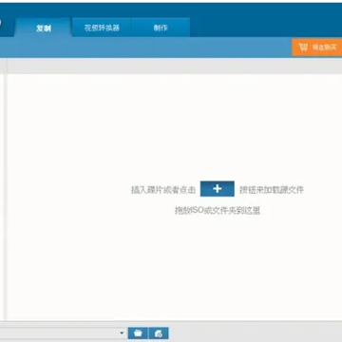Select the 制作 tab

(x=161, y=28)
